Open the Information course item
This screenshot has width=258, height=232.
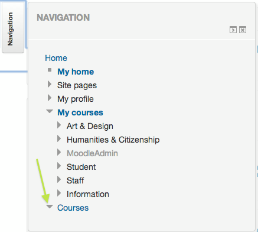tap(88, 194)
